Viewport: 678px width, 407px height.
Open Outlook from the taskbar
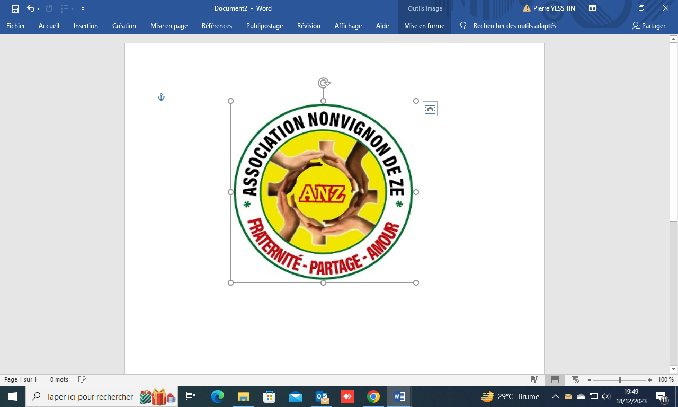click(322, 396)
